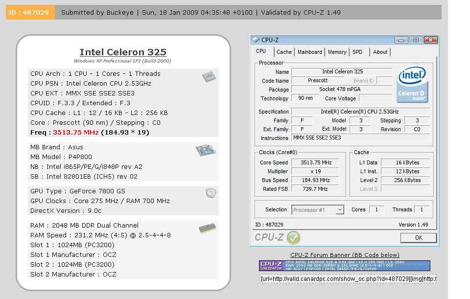
Task: Click the Specification field Celeron CPU 2.53GHz
Action: point(361,112)
